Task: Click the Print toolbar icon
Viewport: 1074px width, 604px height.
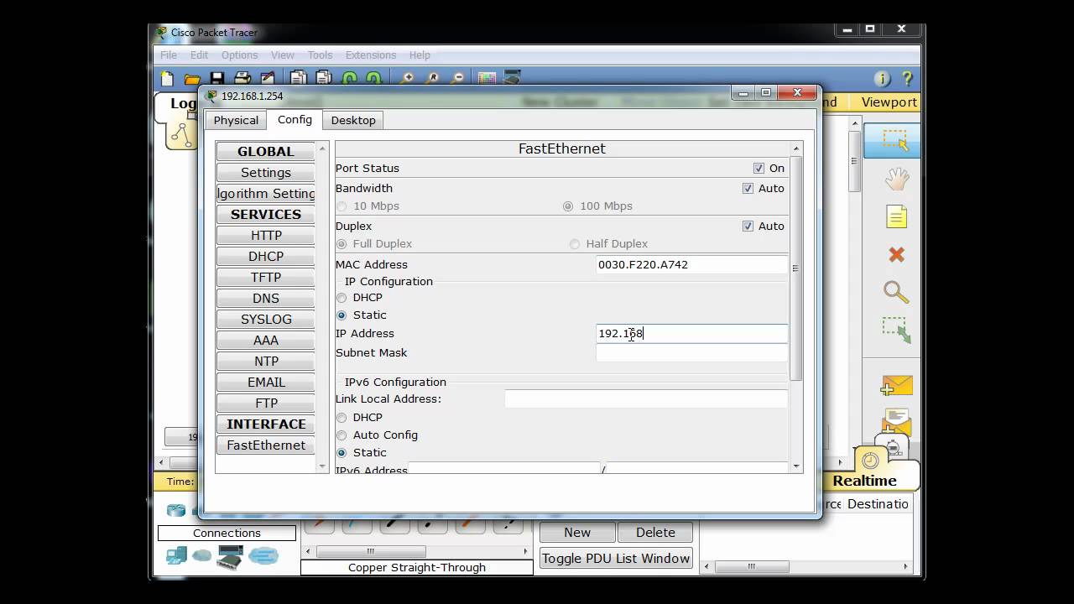Action: [242, 79]
